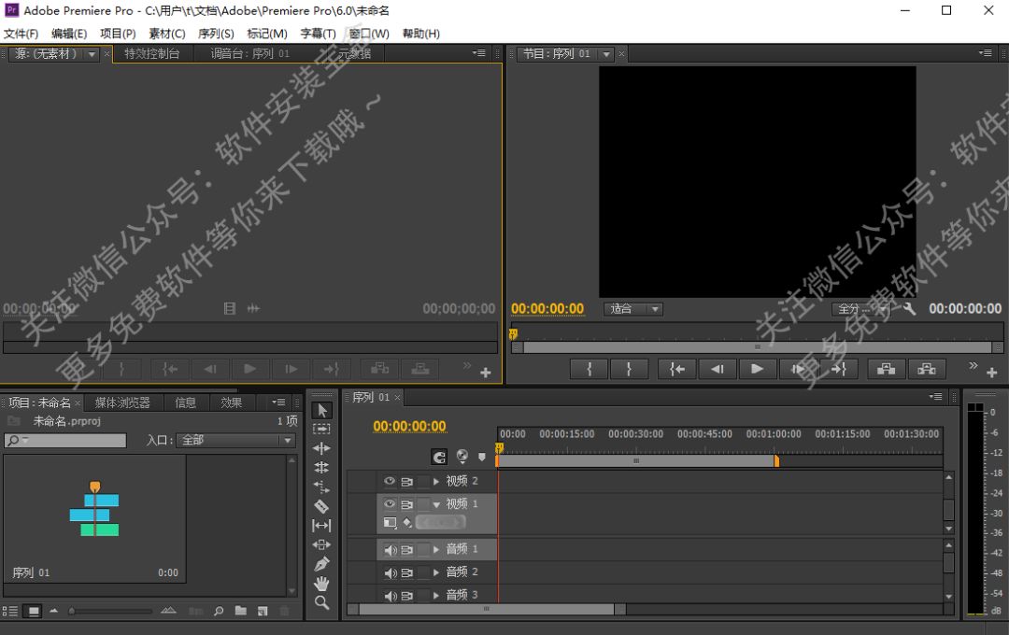
Task: Click the timeline current timecode
Action: (409, 426)
